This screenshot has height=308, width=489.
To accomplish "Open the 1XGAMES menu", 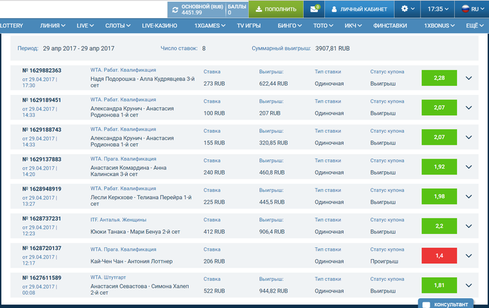I will (x=210, y=26).
